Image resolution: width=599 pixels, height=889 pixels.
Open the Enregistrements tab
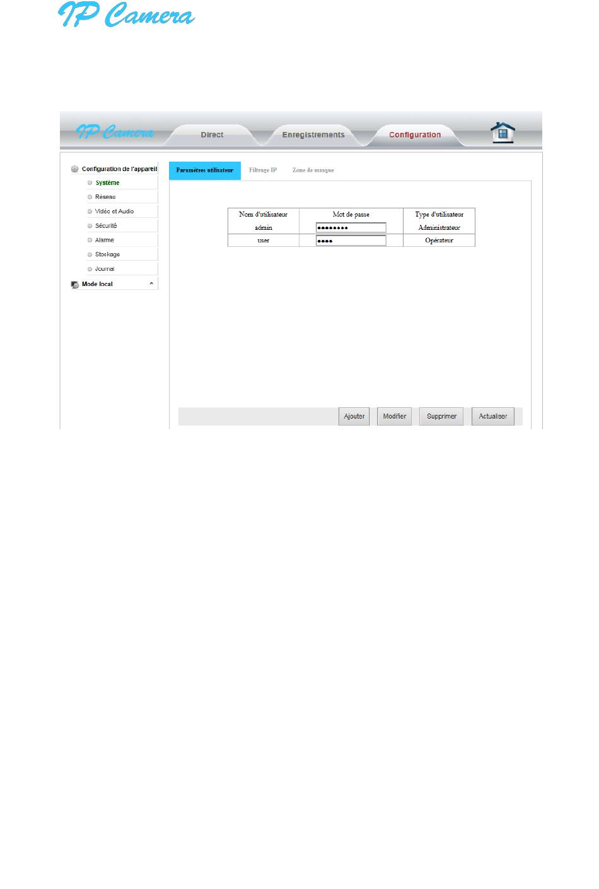[313, 134]
